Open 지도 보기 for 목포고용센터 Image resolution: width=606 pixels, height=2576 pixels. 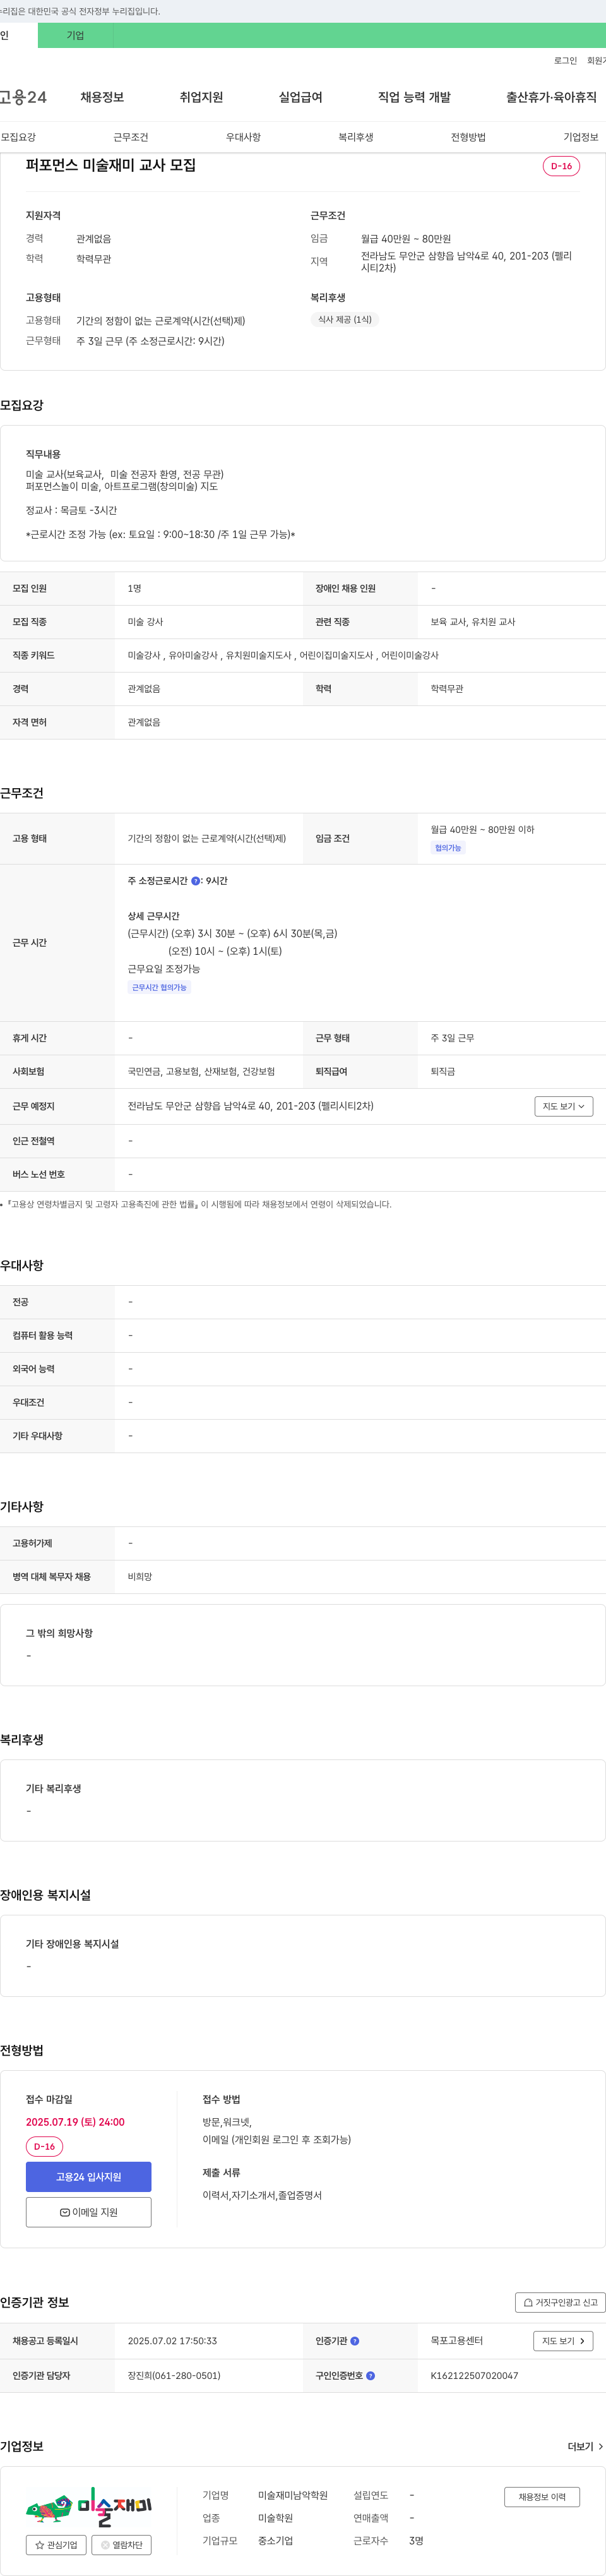tap(564, 2341)
